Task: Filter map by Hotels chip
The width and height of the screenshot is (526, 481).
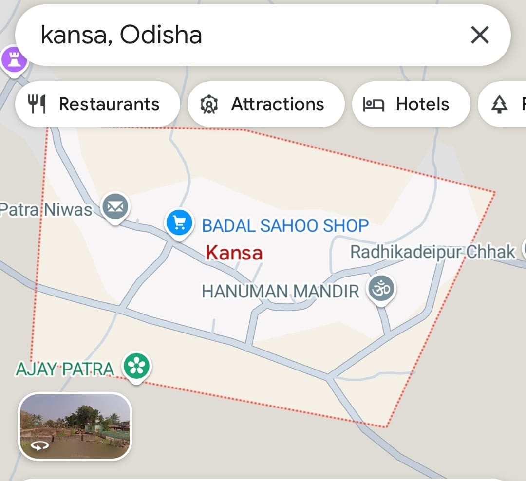Action: (411, 104)
